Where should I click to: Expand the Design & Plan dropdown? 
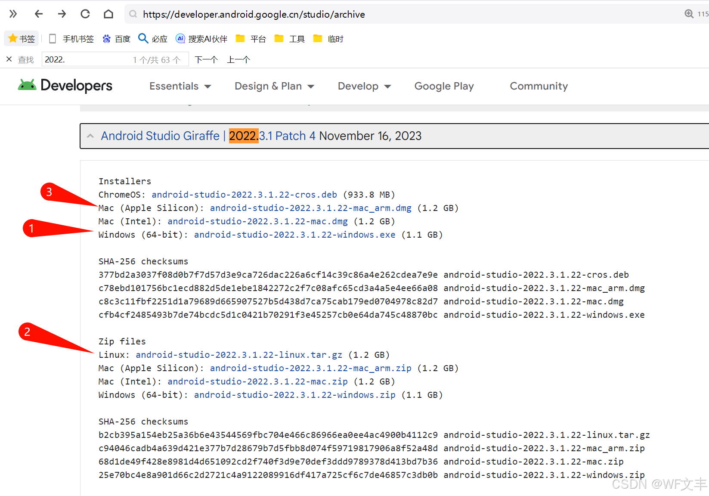[274, 86]
